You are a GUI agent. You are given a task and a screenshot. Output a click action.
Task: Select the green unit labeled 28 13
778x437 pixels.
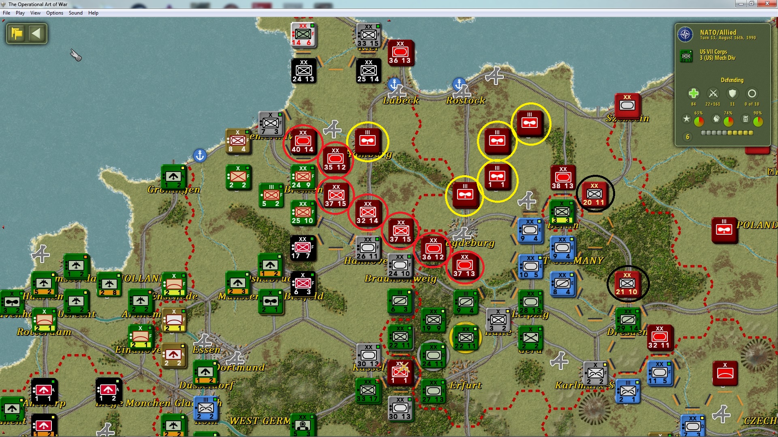[x=530, y=302]
